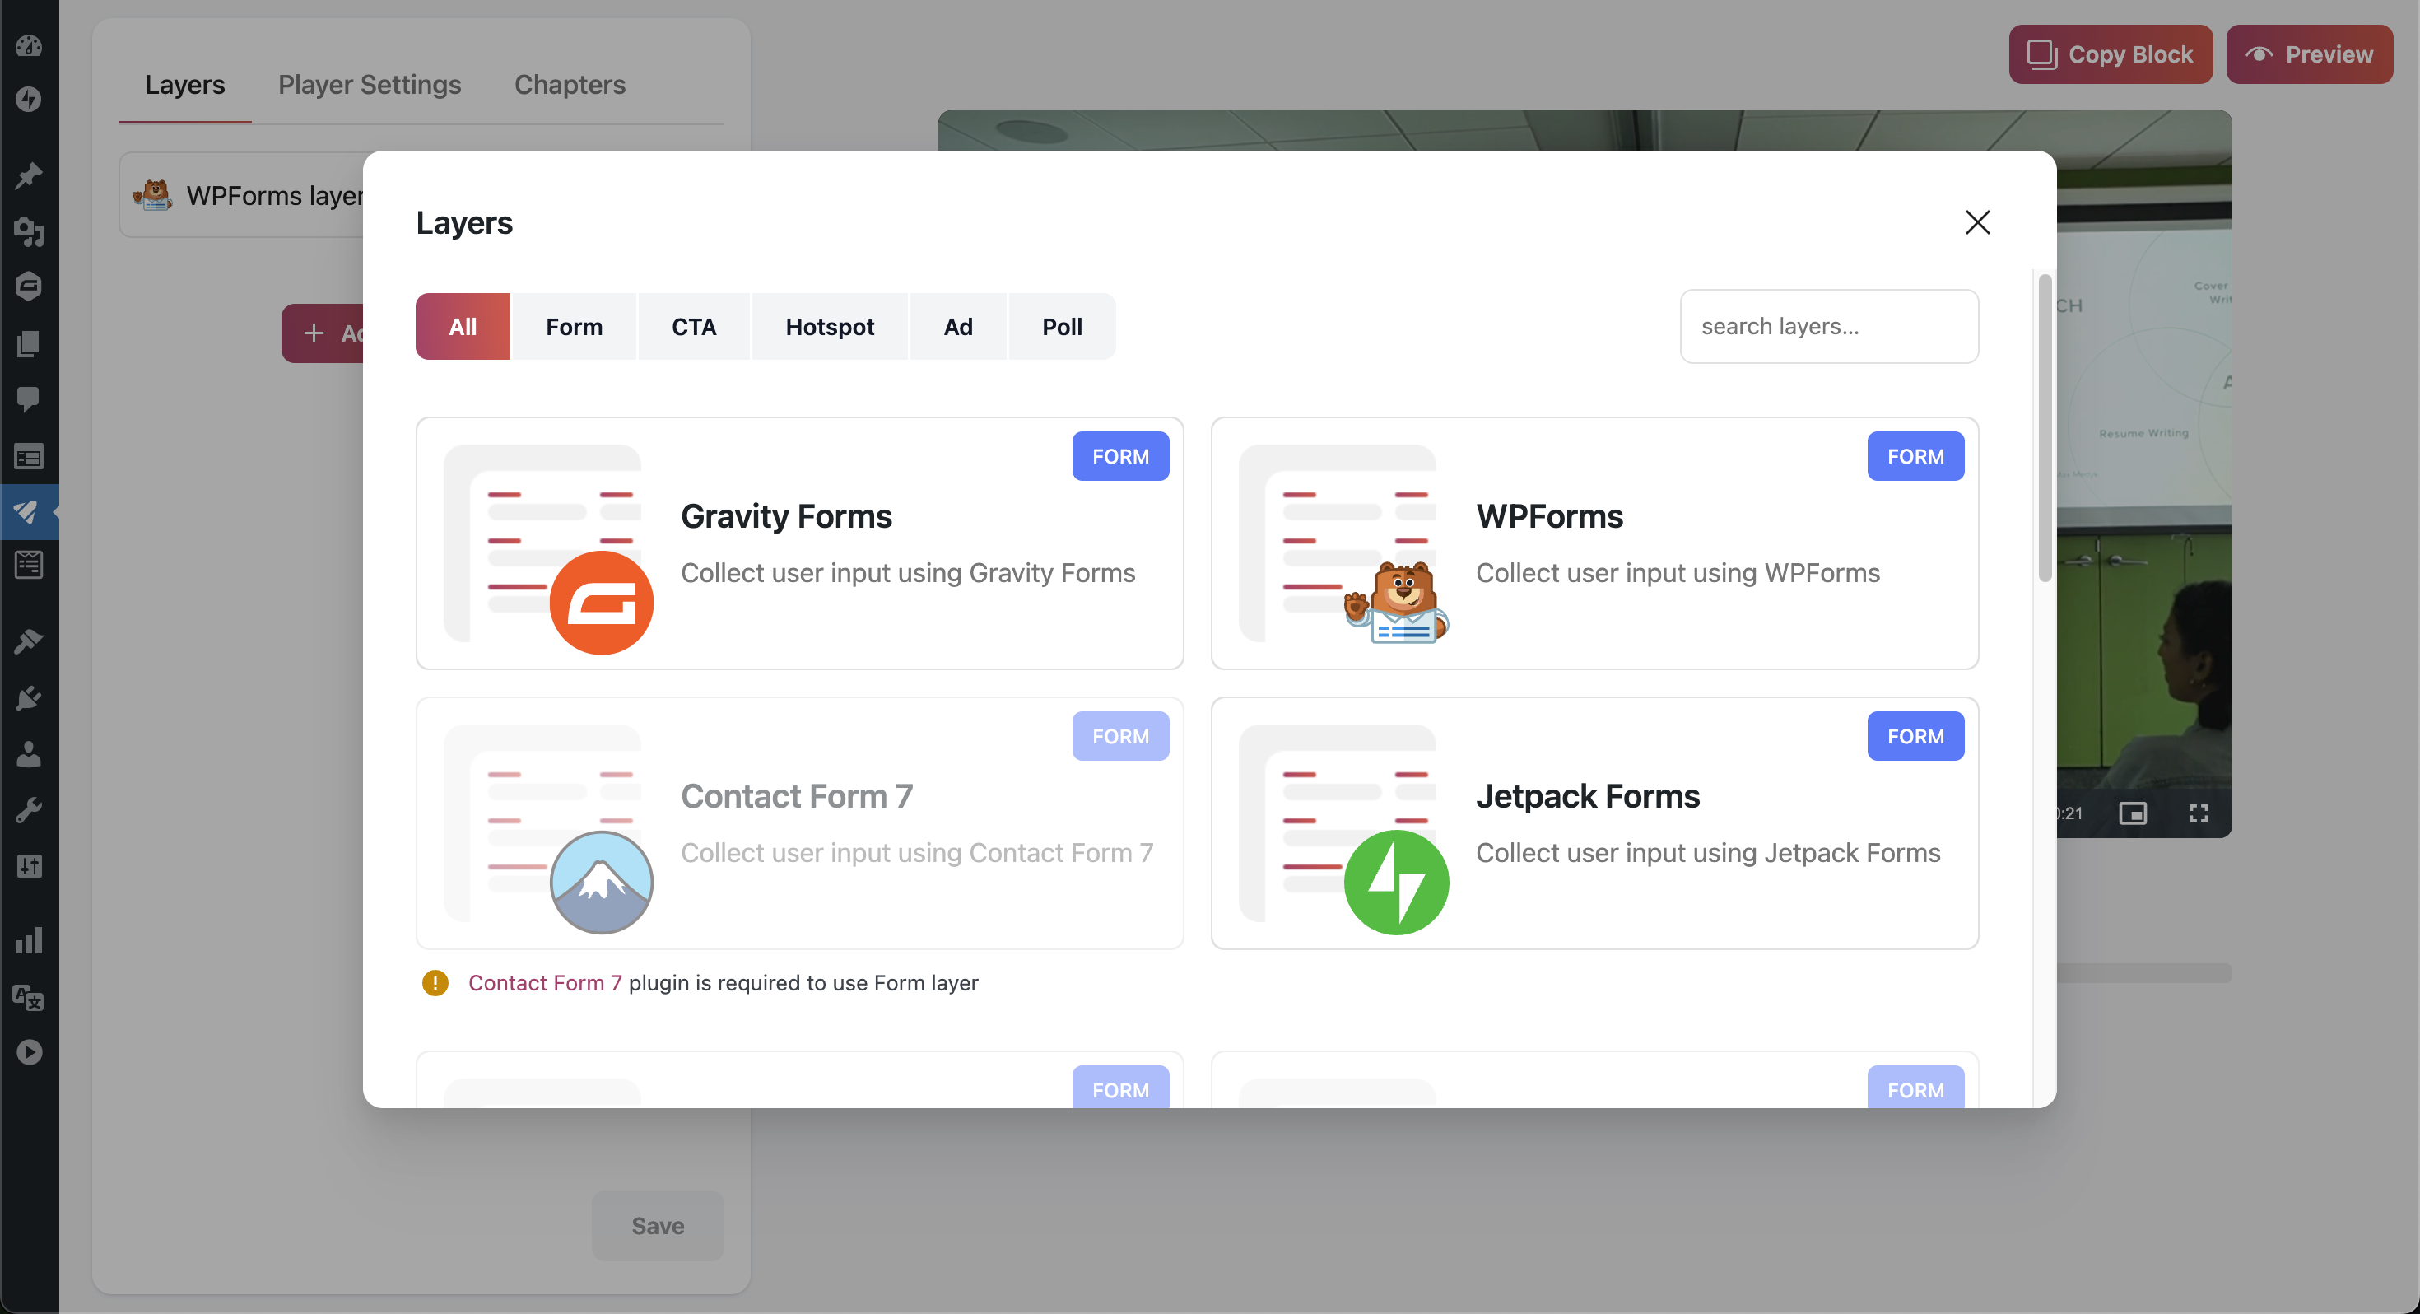Image resolution: width=2420 pixels, height=1314 pixels.
Task: Click the FORM badge on Jetpack Forms card
Action: (x=1915, y=736)
